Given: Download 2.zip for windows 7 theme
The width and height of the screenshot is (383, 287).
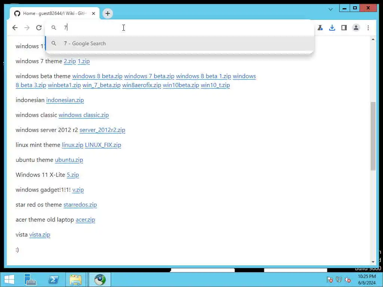Looking at the screenshot, I should point(70,61).
